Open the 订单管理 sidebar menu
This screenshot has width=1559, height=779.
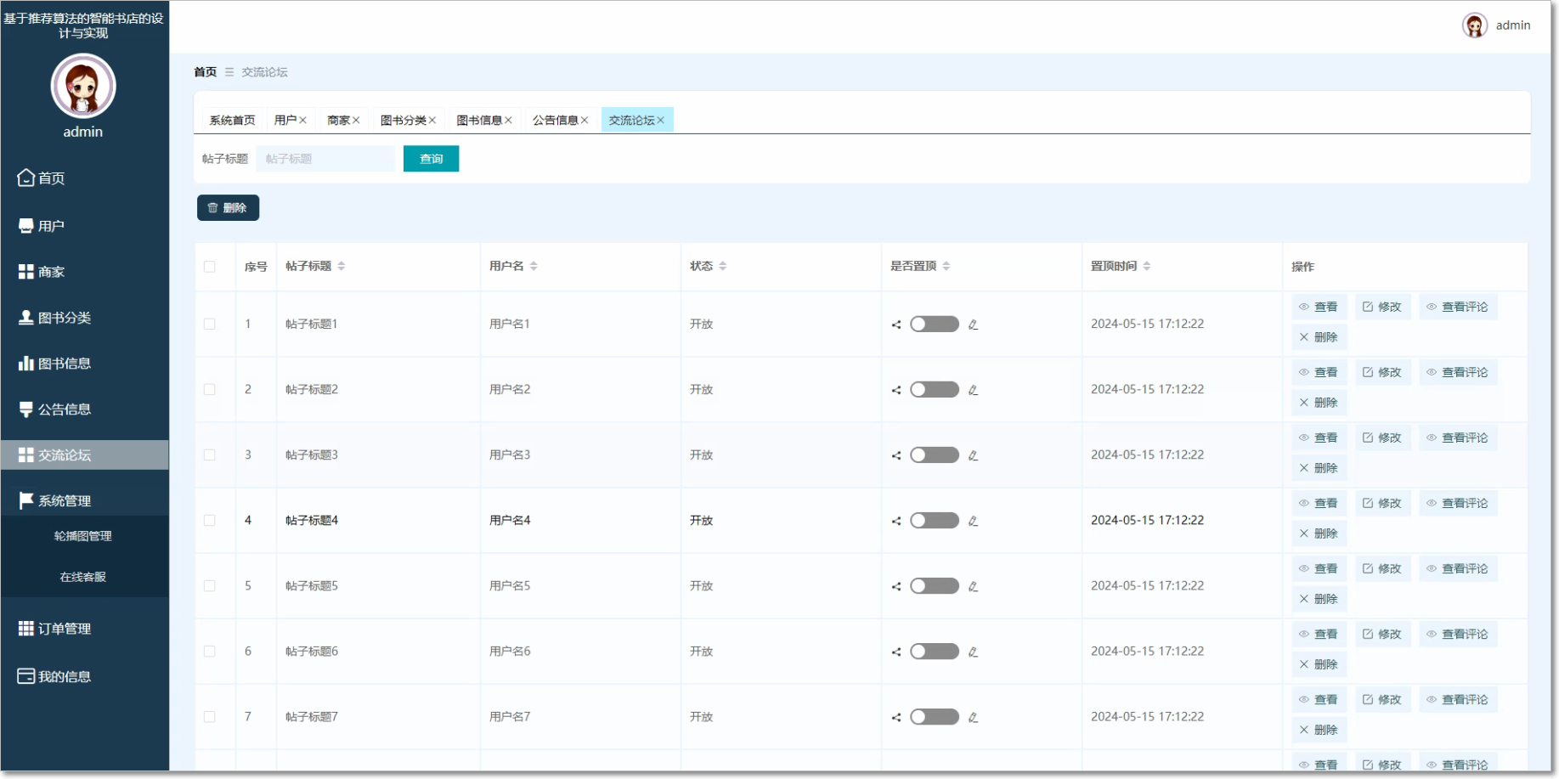click(x=84, y=629)
